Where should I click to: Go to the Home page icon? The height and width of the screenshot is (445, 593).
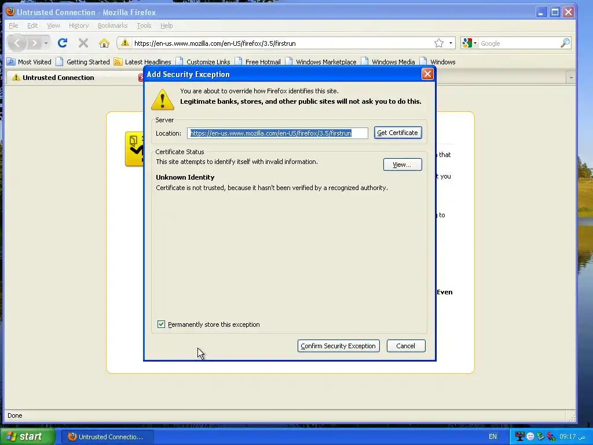coord(104,43)
